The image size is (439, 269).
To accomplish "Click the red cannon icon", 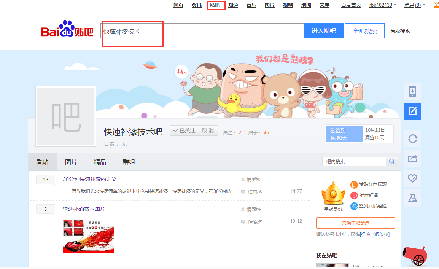I will pyautogui.click(x=415, y=256).
